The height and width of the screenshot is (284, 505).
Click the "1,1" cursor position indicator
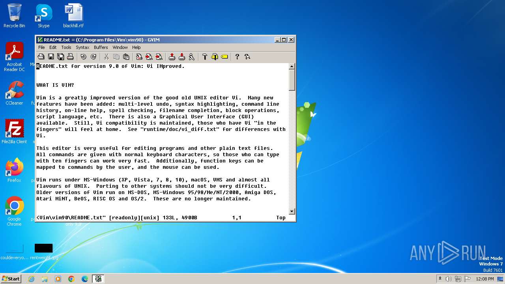(237, 218)
